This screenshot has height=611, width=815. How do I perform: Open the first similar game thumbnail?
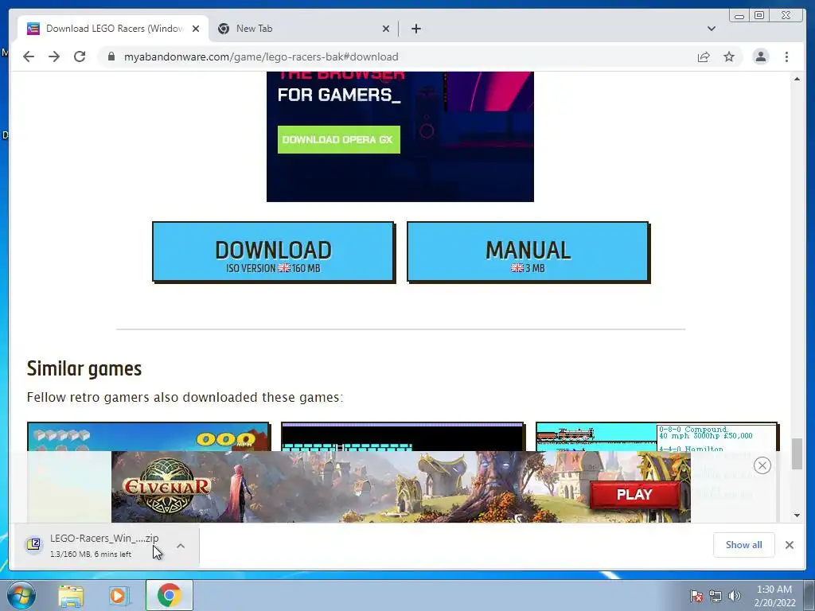148,437
